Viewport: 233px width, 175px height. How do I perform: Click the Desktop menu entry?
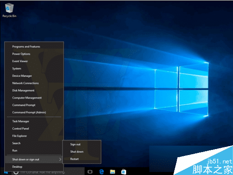coord(34,167)
